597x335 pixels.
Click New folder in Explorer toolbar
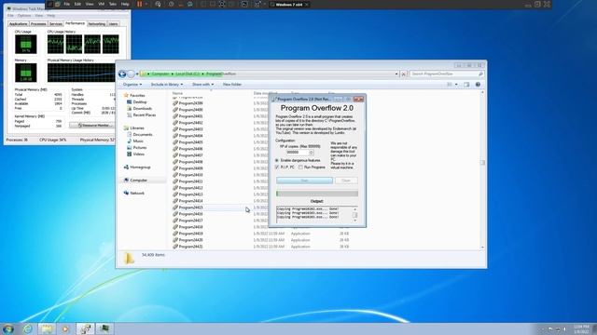click(232, 85)
